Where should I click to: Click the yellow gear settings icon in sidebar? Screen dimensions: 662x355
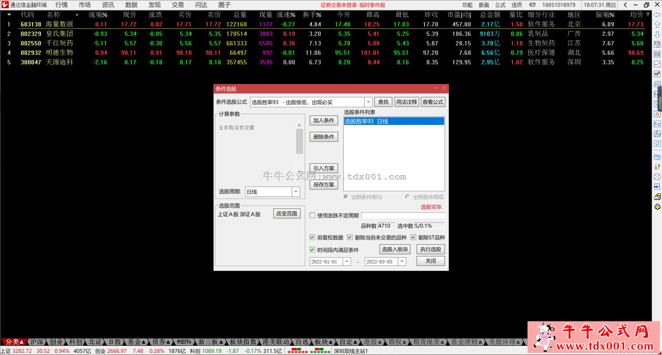click(x=657, y=207)
